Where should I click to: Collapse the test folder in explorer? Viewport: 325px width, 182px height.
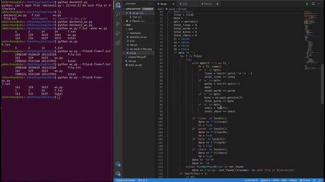click(131, 29)
